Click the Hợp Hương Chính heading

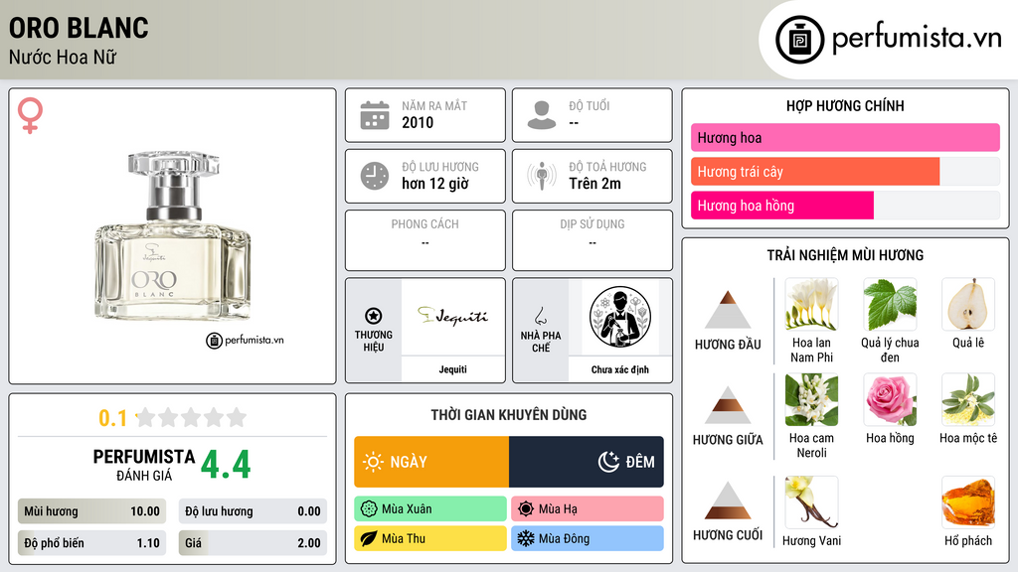pyautogui.click(x=845, y=105)
